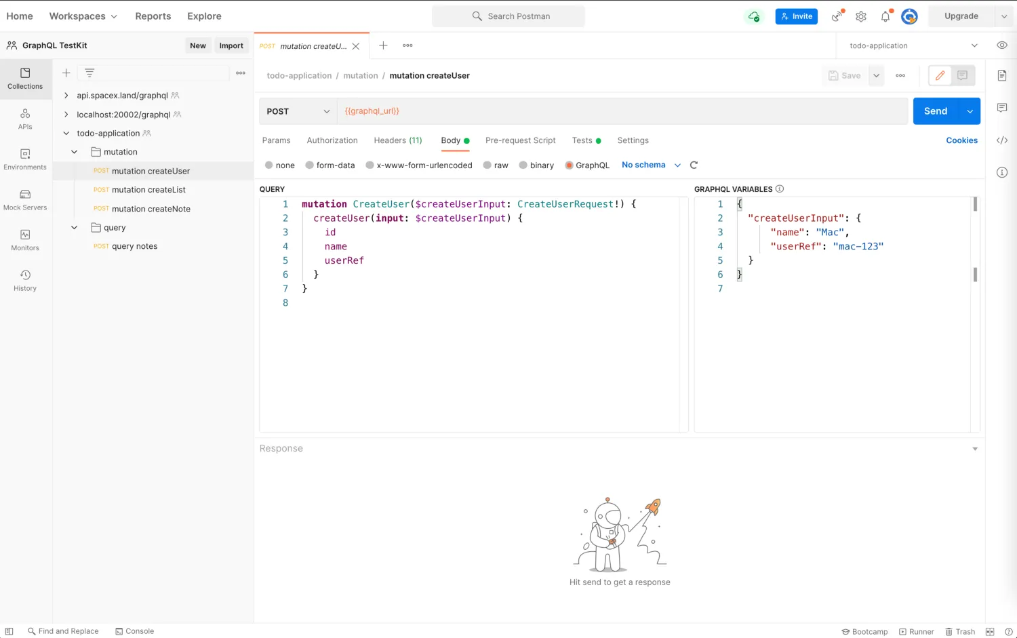1017x638 pixels.
Task: Open the Workspaces dropdown
Action: pyautogui.click(x=83, y=16)
